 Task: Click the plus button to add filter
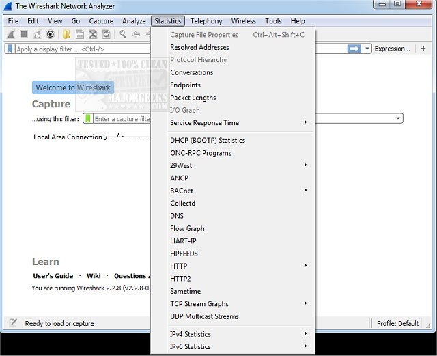[423, 49]
